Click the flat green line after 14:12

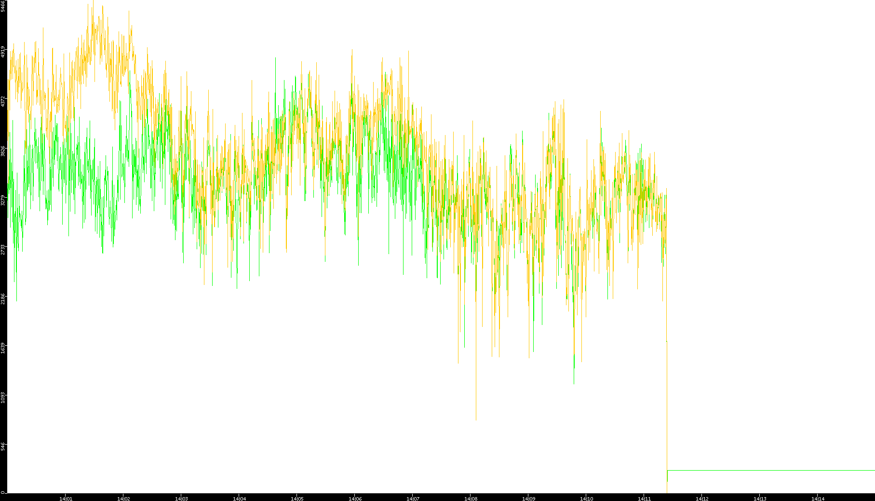771,470
